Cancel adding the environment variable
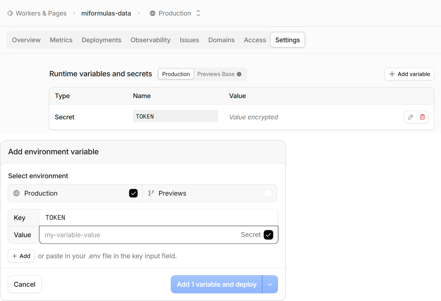 [25, 284]
